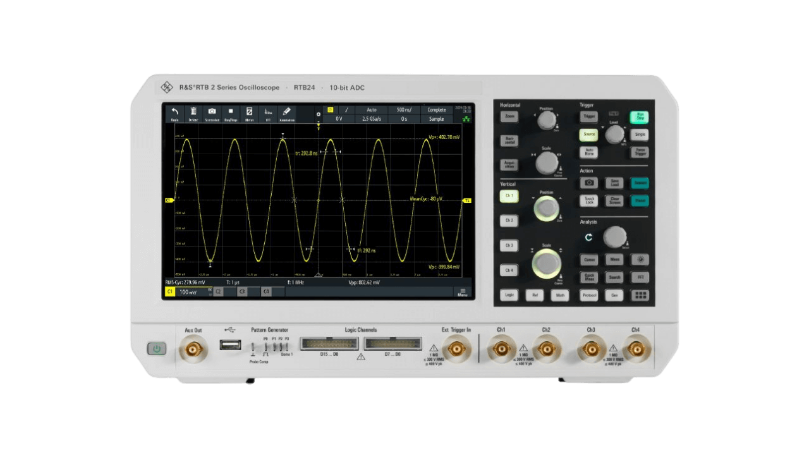Open the Meter tool on toolbar
Image resolution: width=809 pixels, height=455 pixels.
249,113
